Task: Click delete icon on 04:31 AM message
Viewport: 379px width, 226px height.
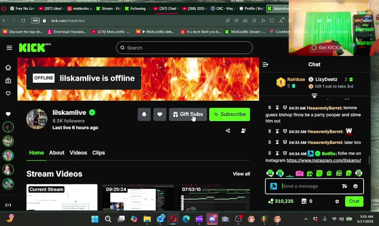Action: tap(269, 108)
